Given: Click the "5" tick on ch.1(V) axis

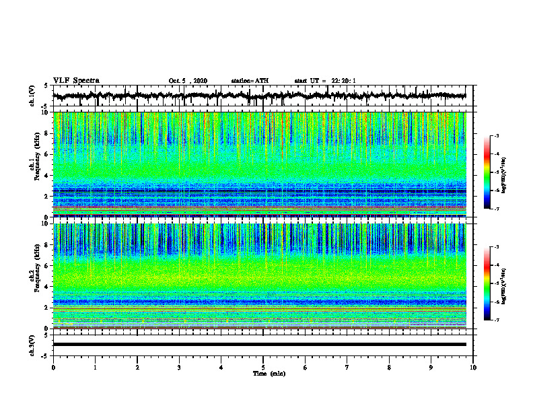Looking at the screenshot, I should (x=46, y=85).
